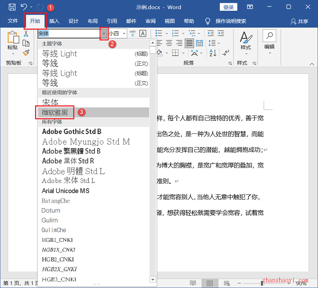This screenshot has height=288, width=318.
Task: Open the paragraph dialog launcher
Action: (230, 63)
